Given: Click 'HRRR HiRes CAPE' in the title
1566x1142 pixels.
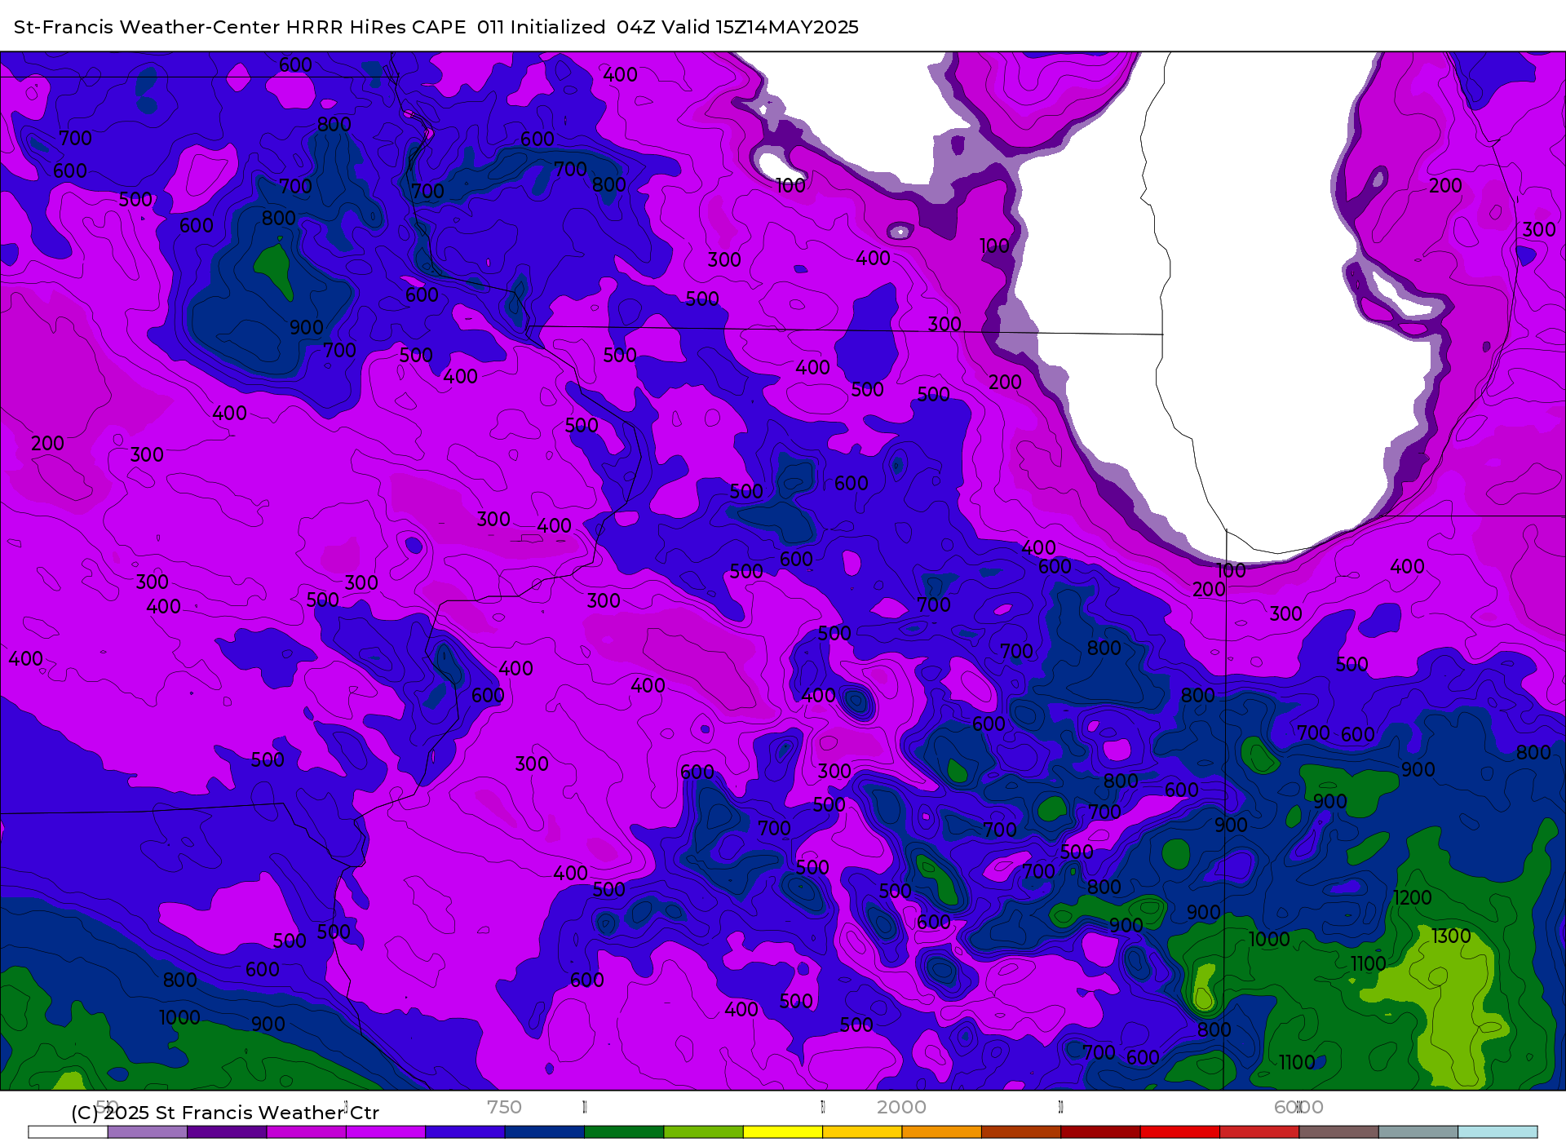Looking at the screenshot, I should pos(375,27).
